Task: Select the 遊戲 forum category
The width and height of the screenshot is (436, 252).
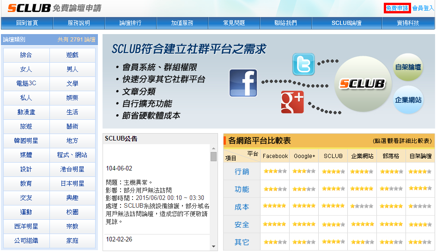Action: tap(73, 55)
